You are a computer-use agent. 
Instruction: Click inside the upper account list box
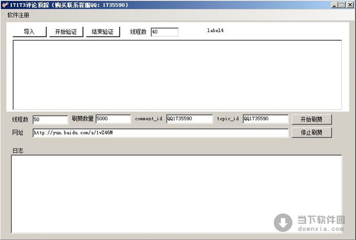coord(177,75)
